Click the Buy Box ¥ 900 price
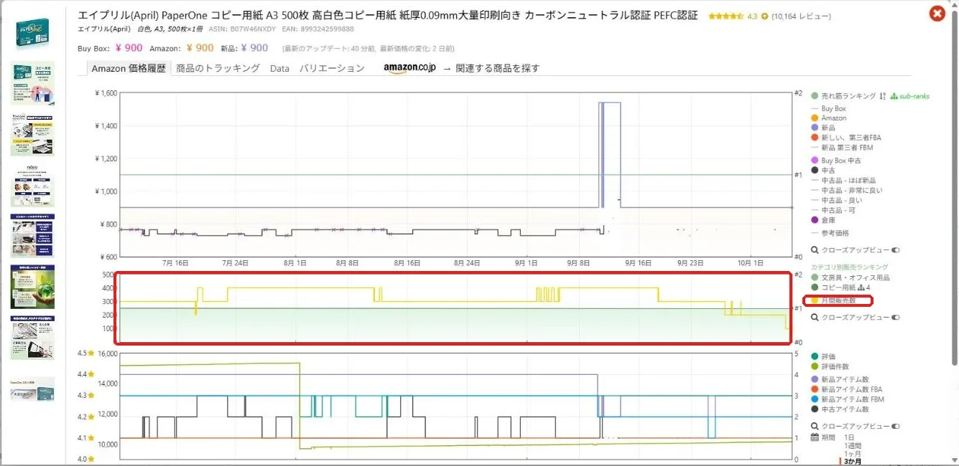959x466 pixels. (128, 48)
